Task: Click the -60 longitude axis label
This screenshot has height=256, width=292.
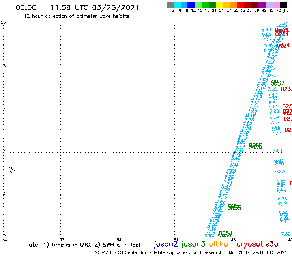Action: (4, 240)
